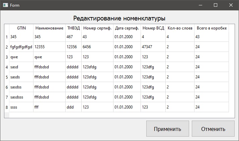Screen dimensions: 239x141
Task: Select row header number 2
Action: coord(7,47)
